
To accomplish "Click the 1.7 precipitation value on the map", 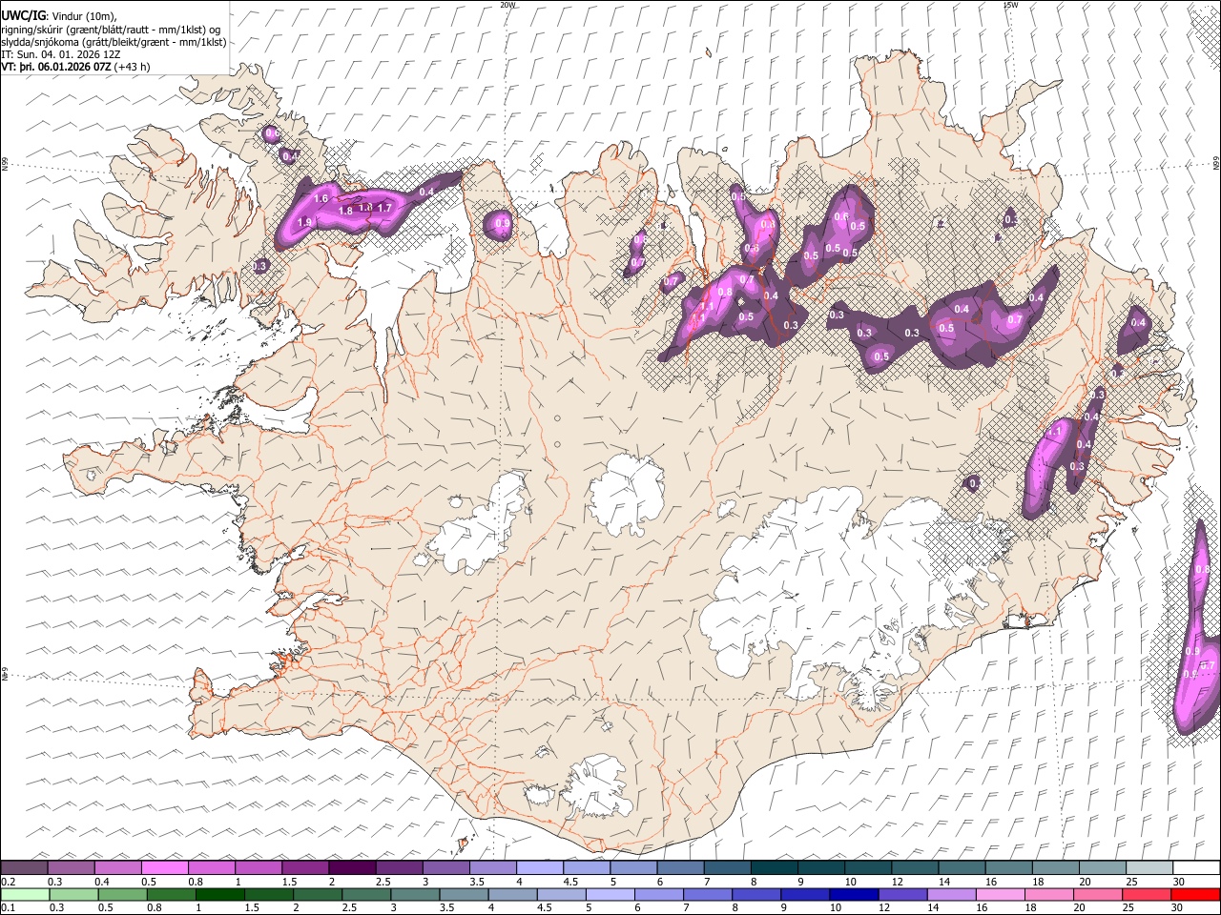I will point(385,207).
